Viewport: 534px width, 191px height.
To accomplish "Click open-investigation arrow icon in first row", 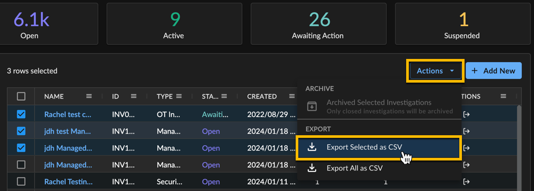I will click(x=467, y=114).
